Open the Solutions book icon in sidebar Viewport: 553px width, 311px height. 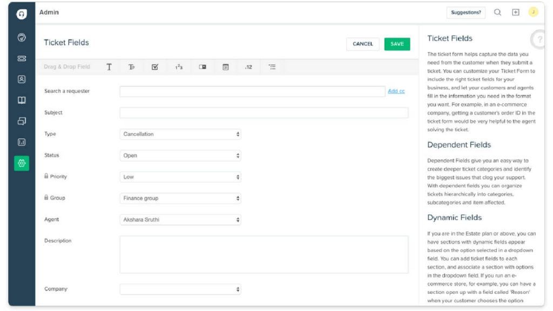tap(22, 100)
